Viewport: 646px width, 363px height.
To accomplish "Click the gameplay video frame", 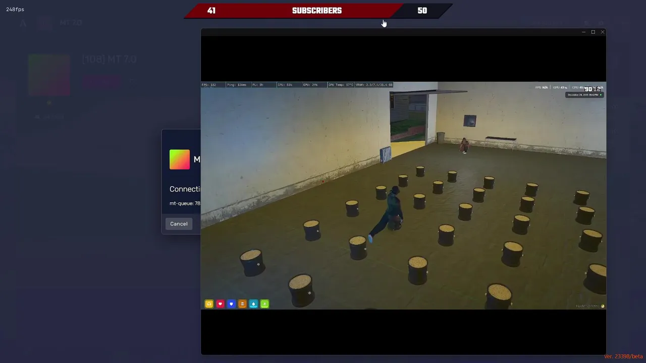I will tap(403, 196).
